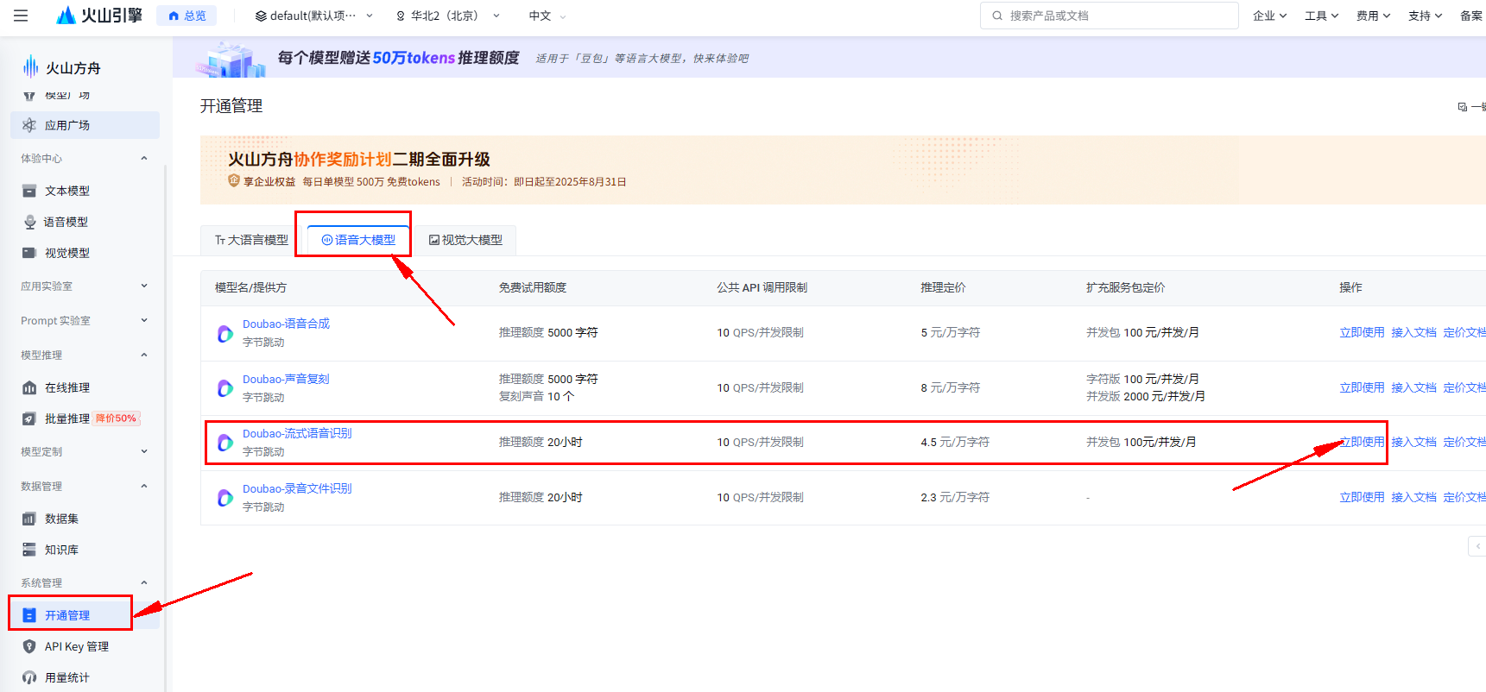Open the 企业 top menu

1269,16
